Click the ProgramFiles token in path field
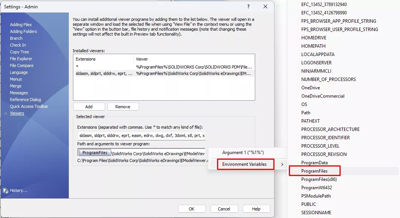 [x=95, y=153]
